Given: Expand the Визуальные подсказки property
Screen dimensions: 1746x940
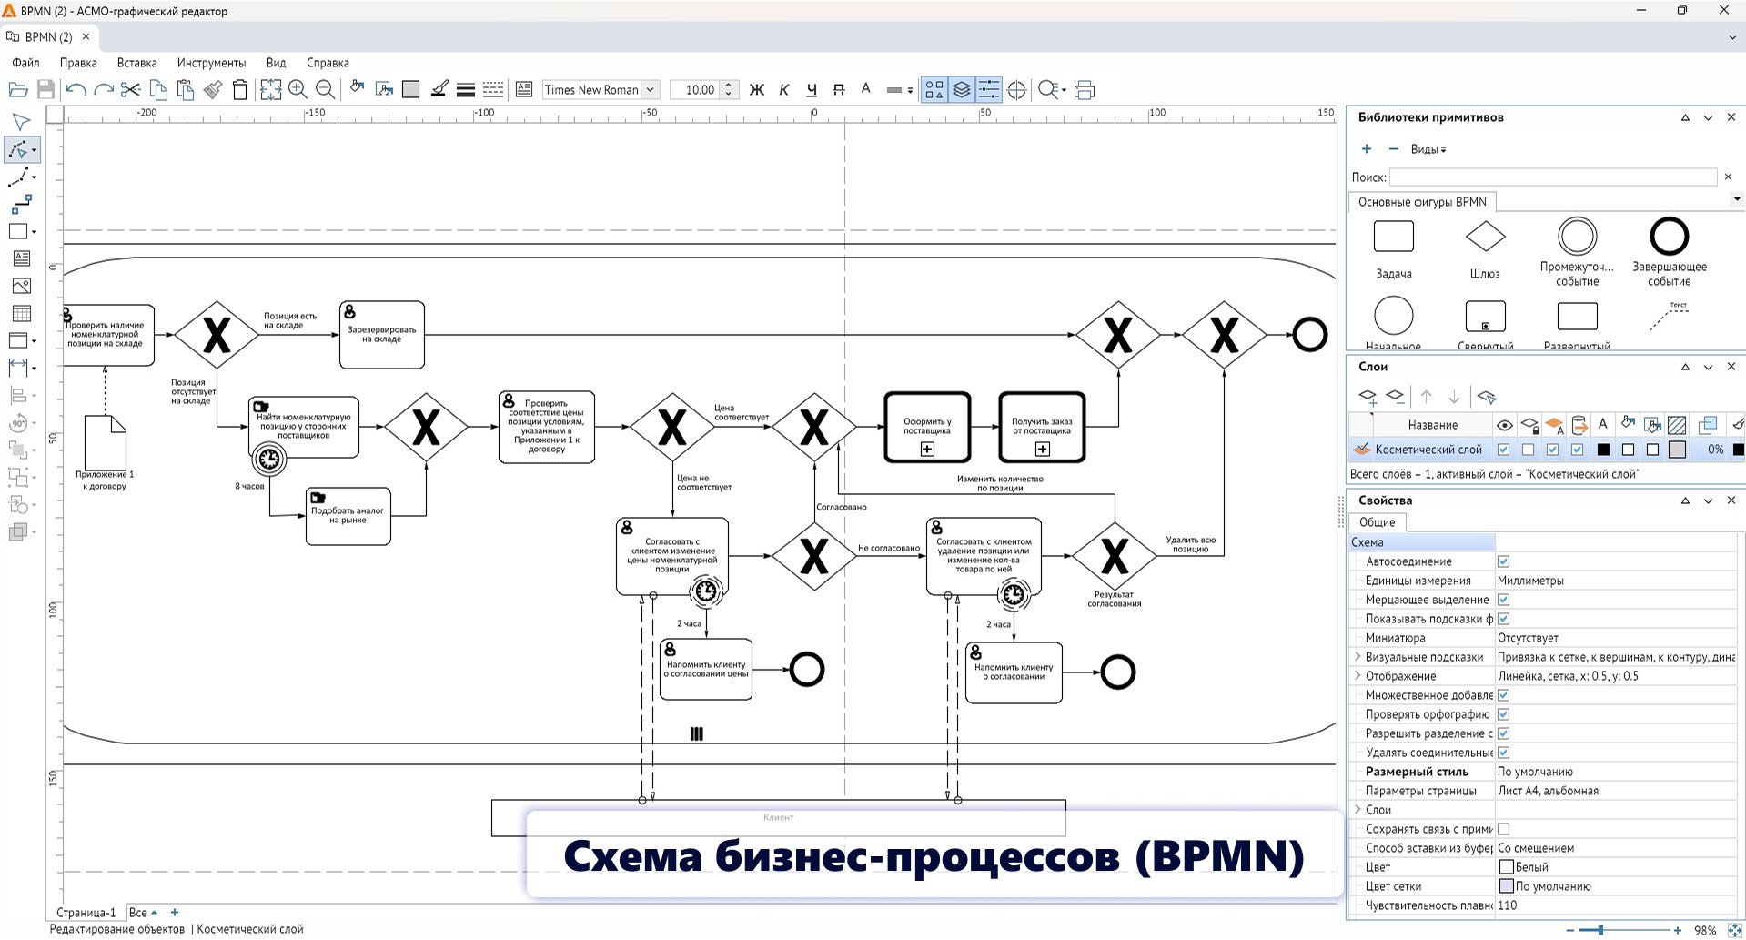Looking at the screenshot, I should pos(1357,656).
